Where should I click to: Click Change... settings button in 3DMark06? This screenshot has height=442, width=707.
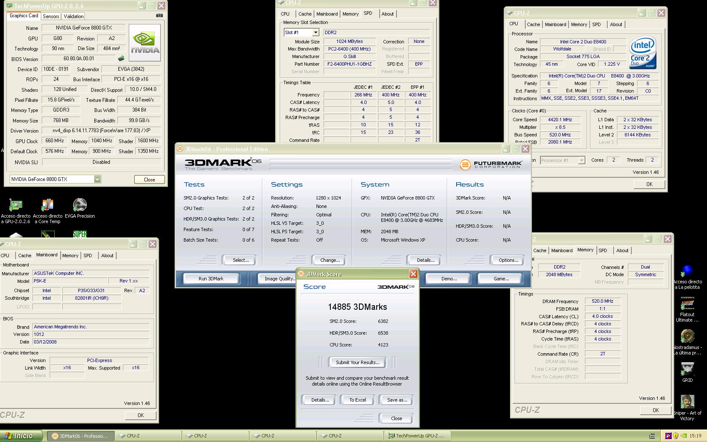point(330,260)
